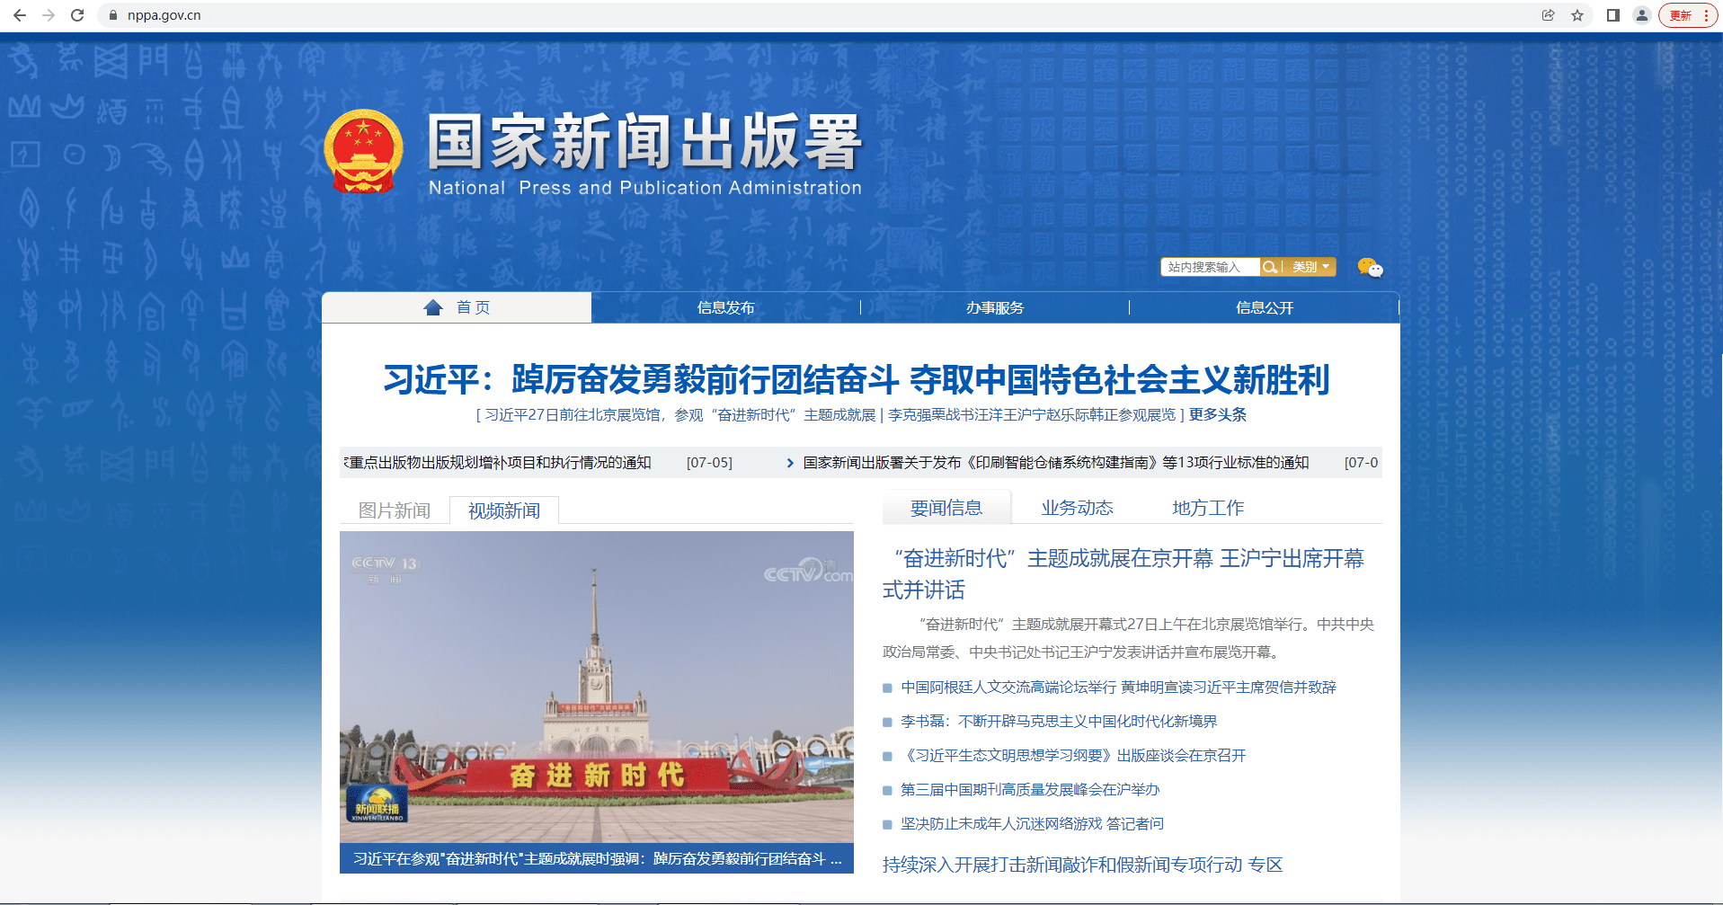The height and width of the screenshot is (905, 1723).
Task: Open the site search magnifier icon
Action: (x=1269, y=266)
